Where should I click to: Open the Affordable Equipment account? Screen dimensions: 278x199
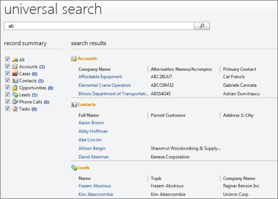[x=100, y=77]
